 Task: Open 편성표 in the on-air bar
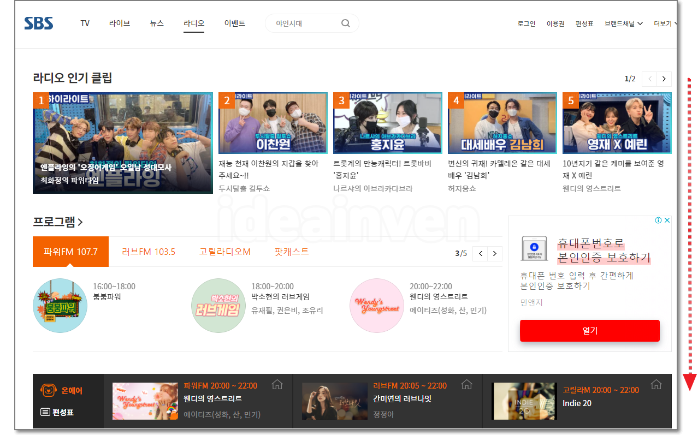pos(57,412)
